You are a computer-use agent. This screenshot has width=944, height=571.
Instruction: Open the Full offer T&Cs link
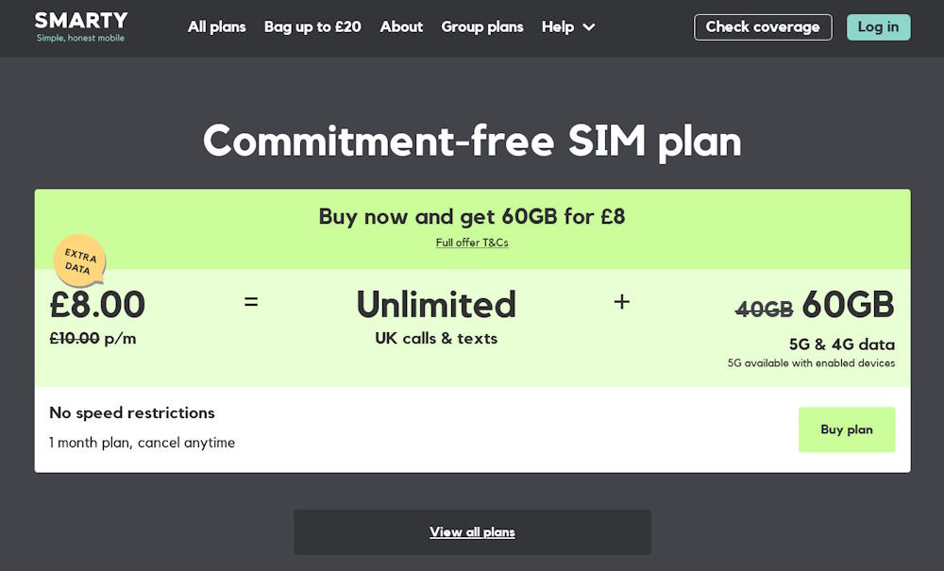tap(472, 243)
